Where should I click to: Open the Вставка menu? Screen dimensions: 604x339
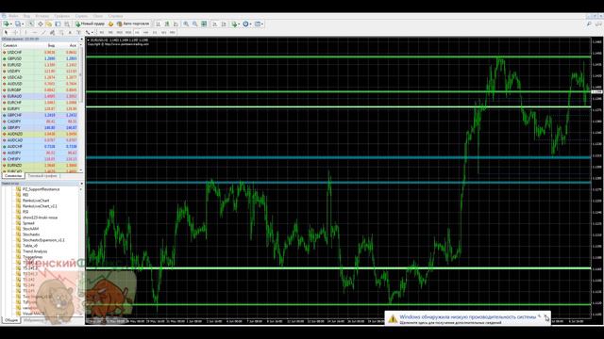click(x=42, y=16)
